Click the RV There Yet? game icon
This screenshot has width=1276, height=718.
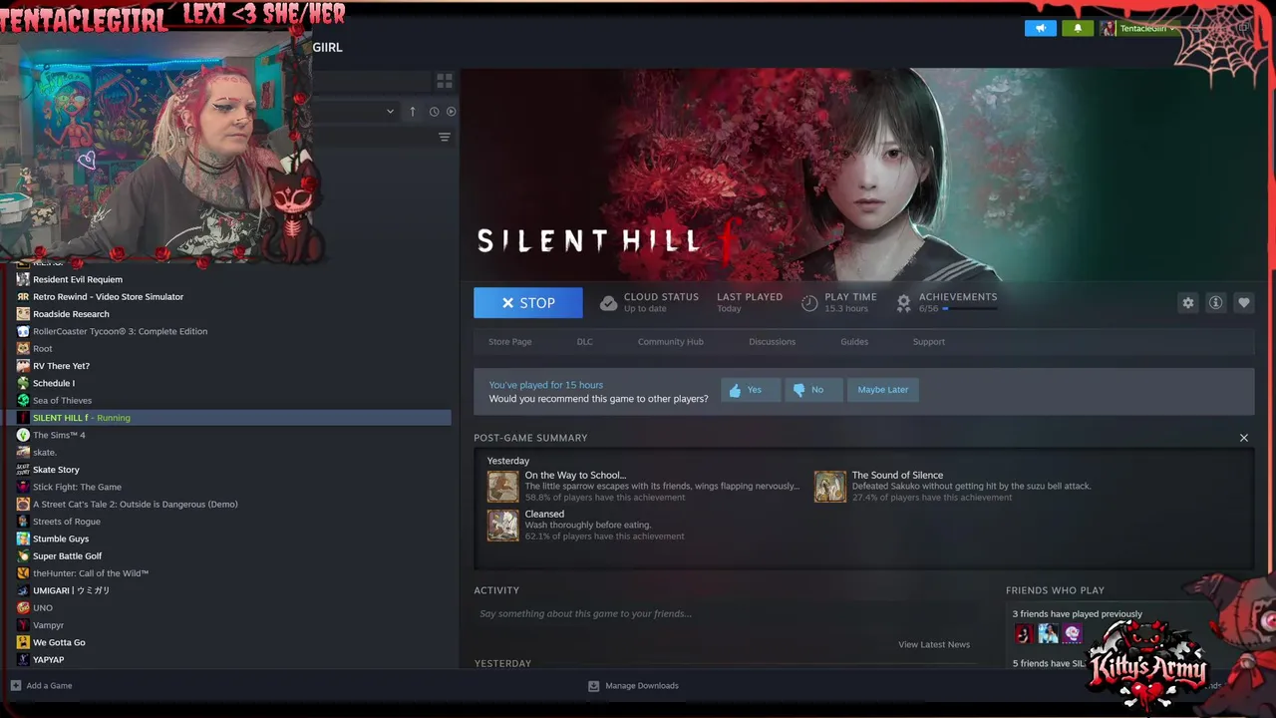point(23,366)
